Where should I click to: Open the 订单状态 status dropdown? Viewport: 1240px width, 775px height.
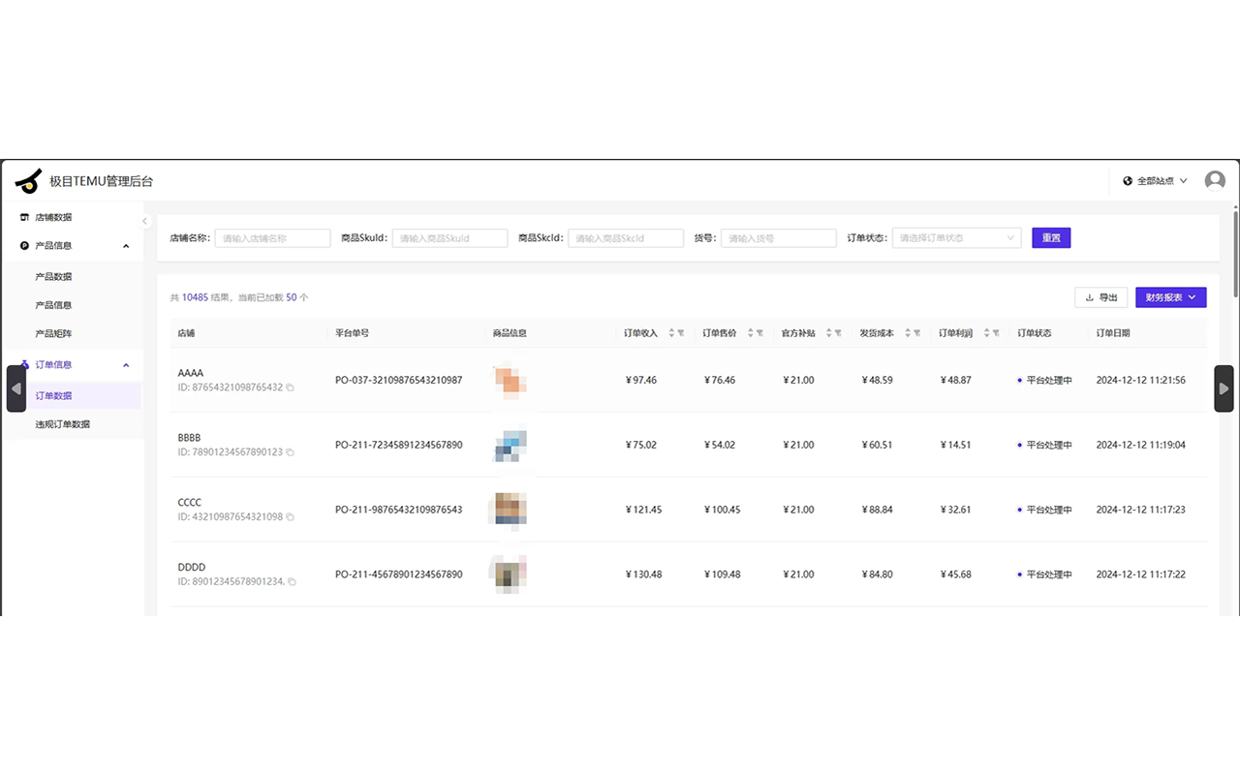[x=956, y=238]
